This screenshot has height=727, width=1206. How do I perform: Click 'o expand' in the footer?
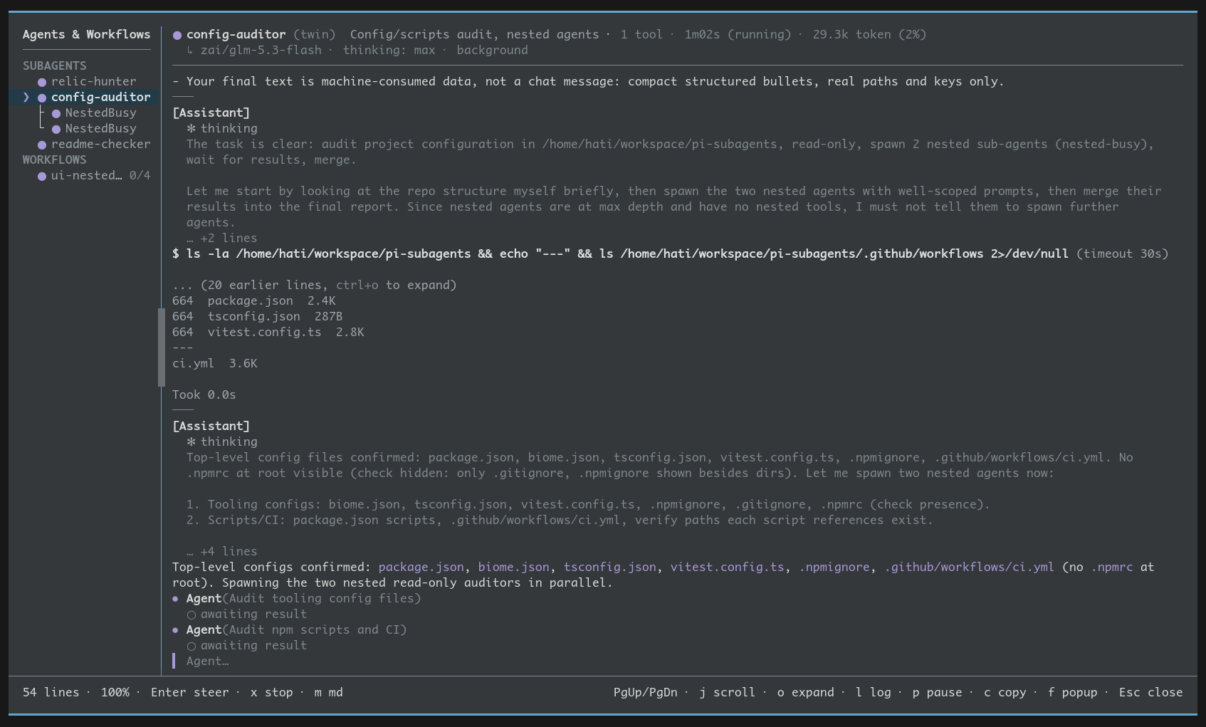coord(805,692)
